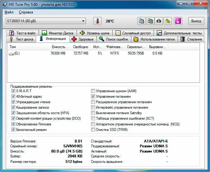Image resolution: width=210 pixels, height=172 pixels.
Task: Switch to the Здоровье tab
Action: coord(83,39)
